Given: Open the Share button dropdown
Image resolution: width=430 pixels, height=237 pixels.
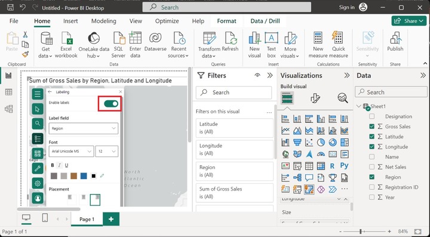Looking at the screenshot, I should [409, 21].
